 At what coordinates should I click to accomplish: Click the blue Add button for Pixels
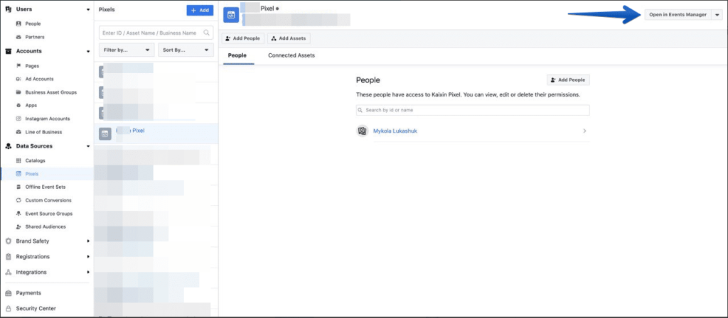[x=200, y=11]
